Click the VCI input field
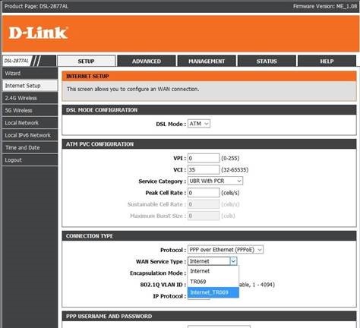 pos(204,169)
